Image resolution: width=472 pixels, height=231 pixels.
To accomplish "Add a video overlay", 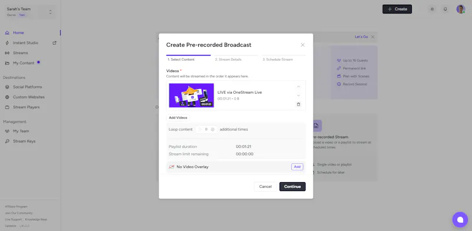I will pyautogui.click(x=297, y=167).
